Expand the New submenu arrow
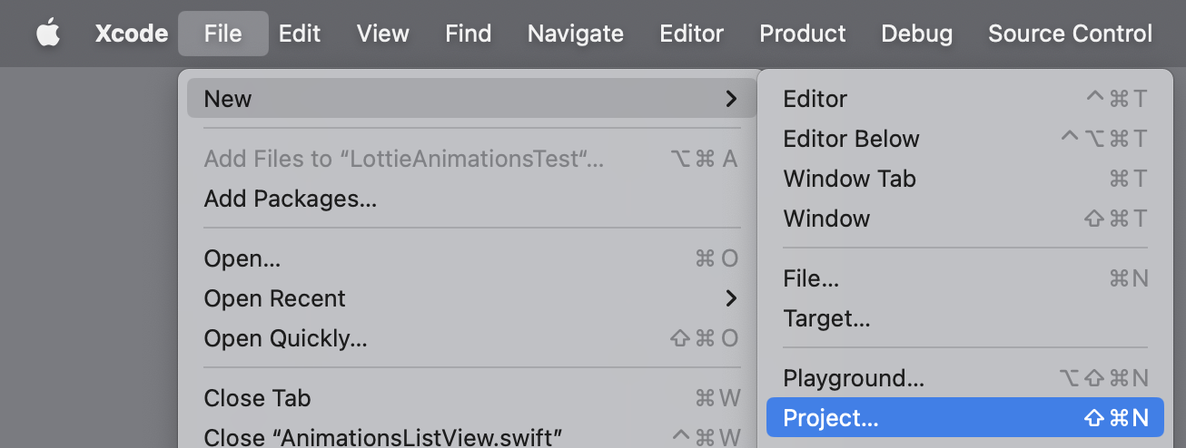The height and width of the screenshot is (448, 1186). point(731,99)
